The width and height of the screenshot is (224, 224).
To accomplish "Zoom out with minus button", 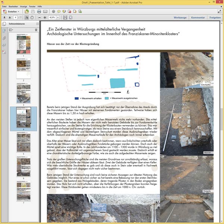I will (x=40, y=18).
